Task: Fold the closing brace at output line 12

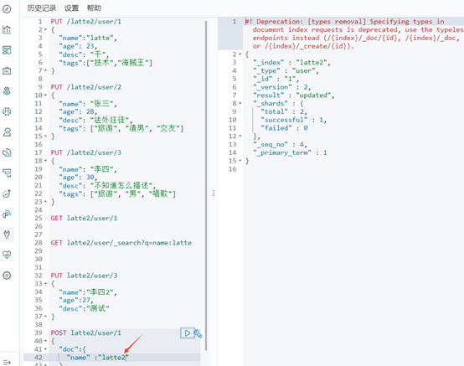Action: (240, 137)
